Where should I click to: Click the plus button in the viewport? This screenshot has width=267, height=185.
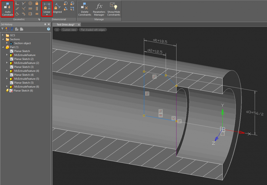[x=57, y=29]
